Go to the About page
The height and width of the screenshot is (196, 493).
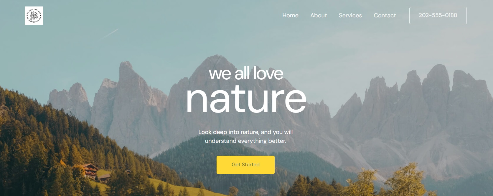(319, 15)
